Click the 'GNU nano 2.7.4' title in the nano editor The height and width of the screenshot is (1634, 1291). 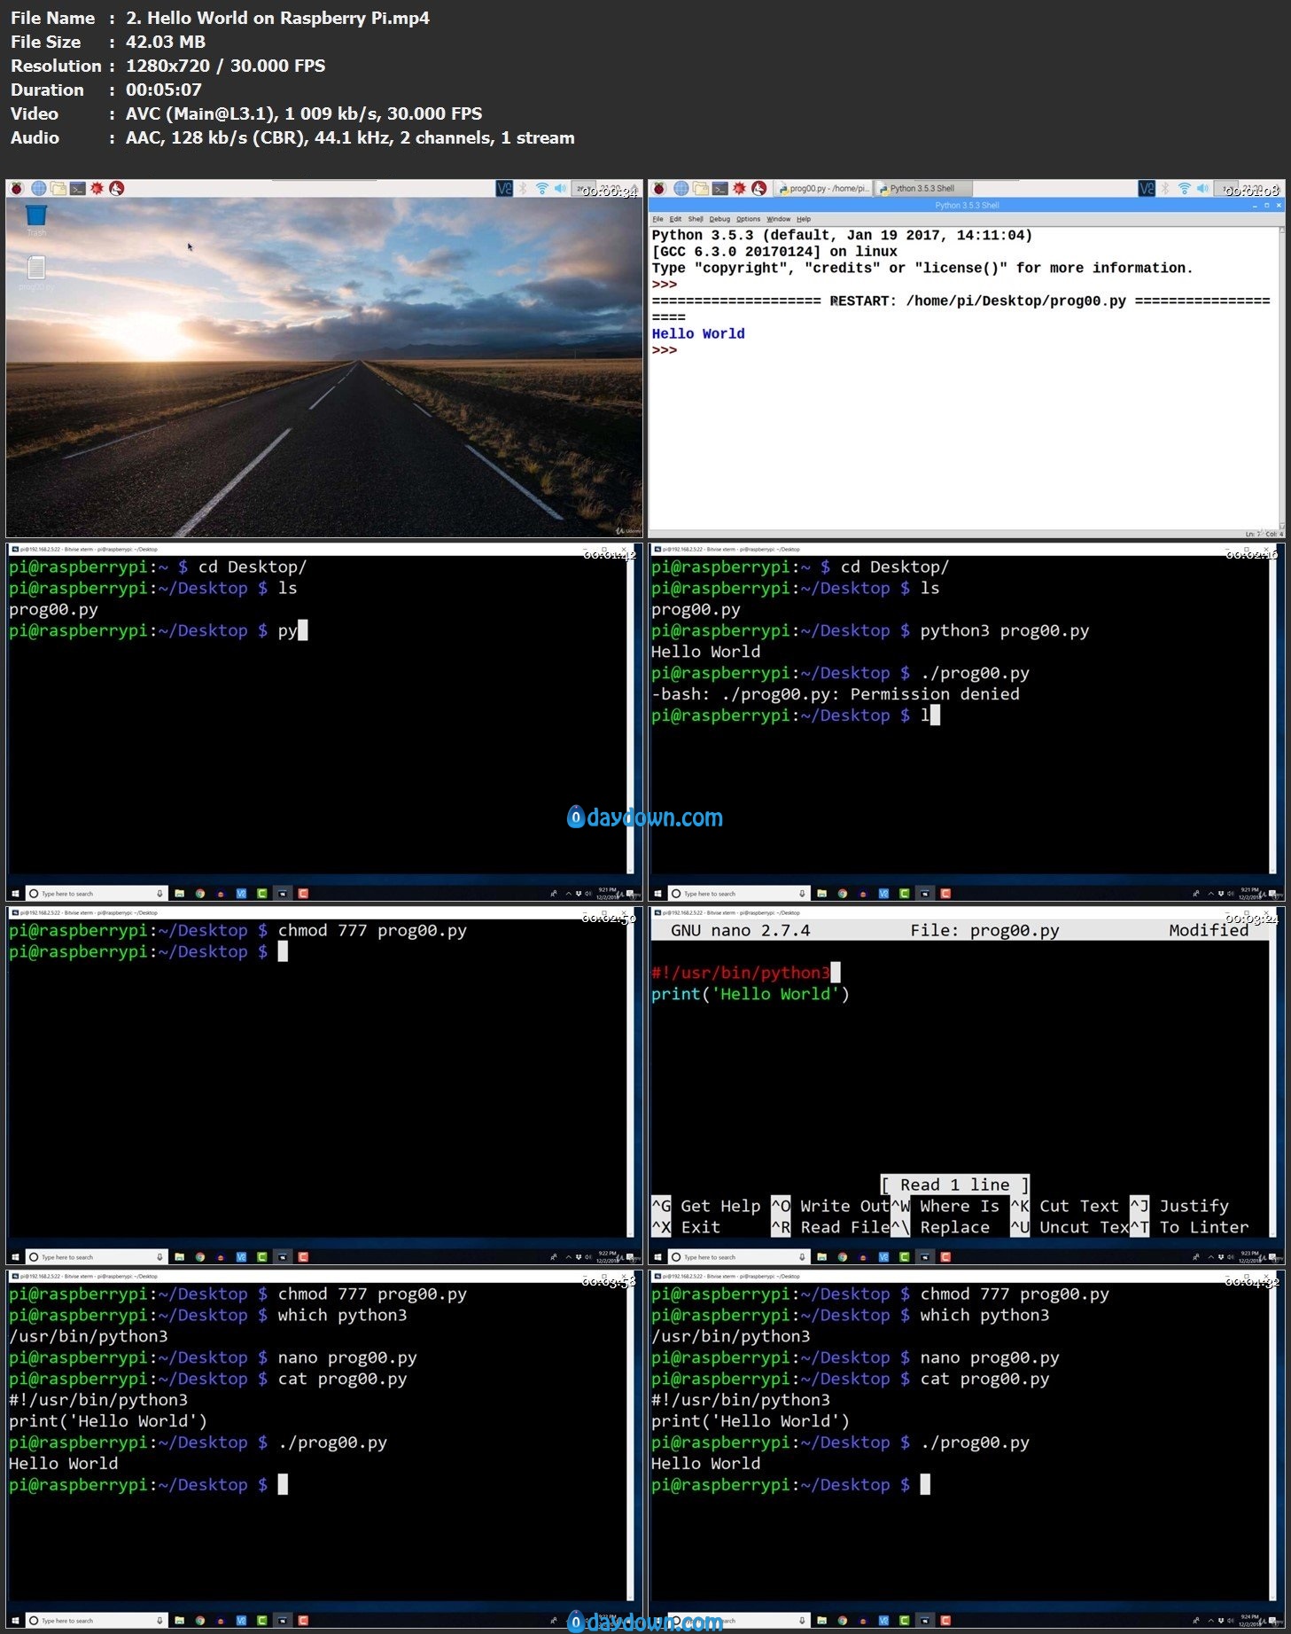tap(740, 931)
